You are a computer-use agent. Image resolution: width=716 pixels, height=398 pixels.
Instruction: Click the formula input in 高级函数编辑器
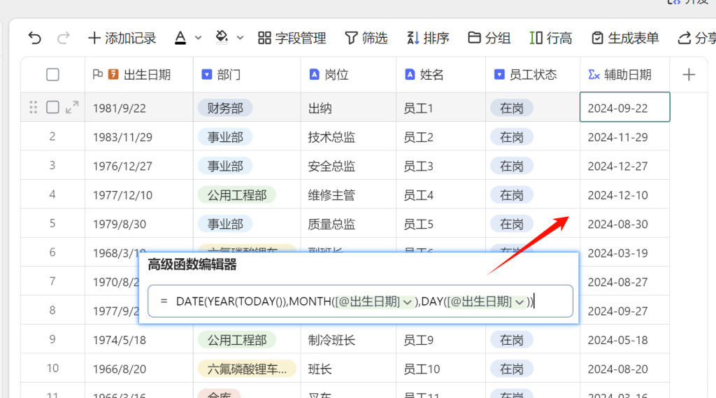tap(360, 301)
